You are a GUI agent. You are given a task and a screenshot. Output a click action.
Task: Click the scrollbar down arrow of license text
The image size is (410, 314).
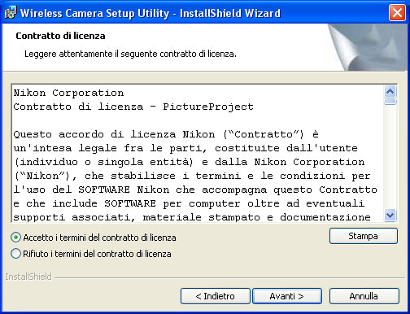click(x=390, y=216)
